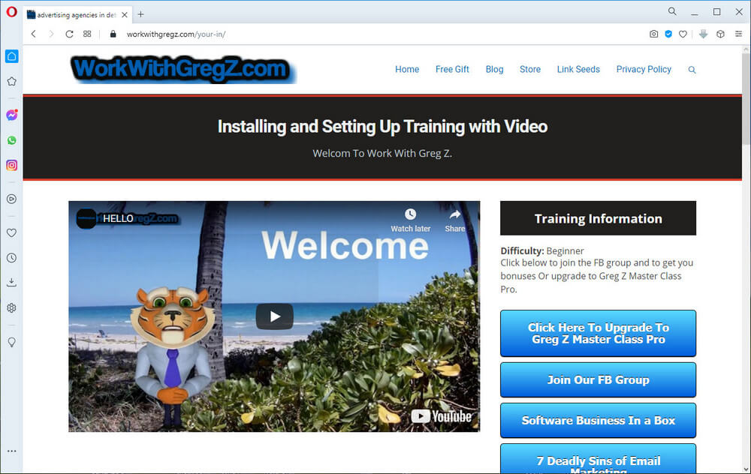This screenshot has width=751, height=474.
Task: Go back to previous page
Action: [x=34, y=34]
